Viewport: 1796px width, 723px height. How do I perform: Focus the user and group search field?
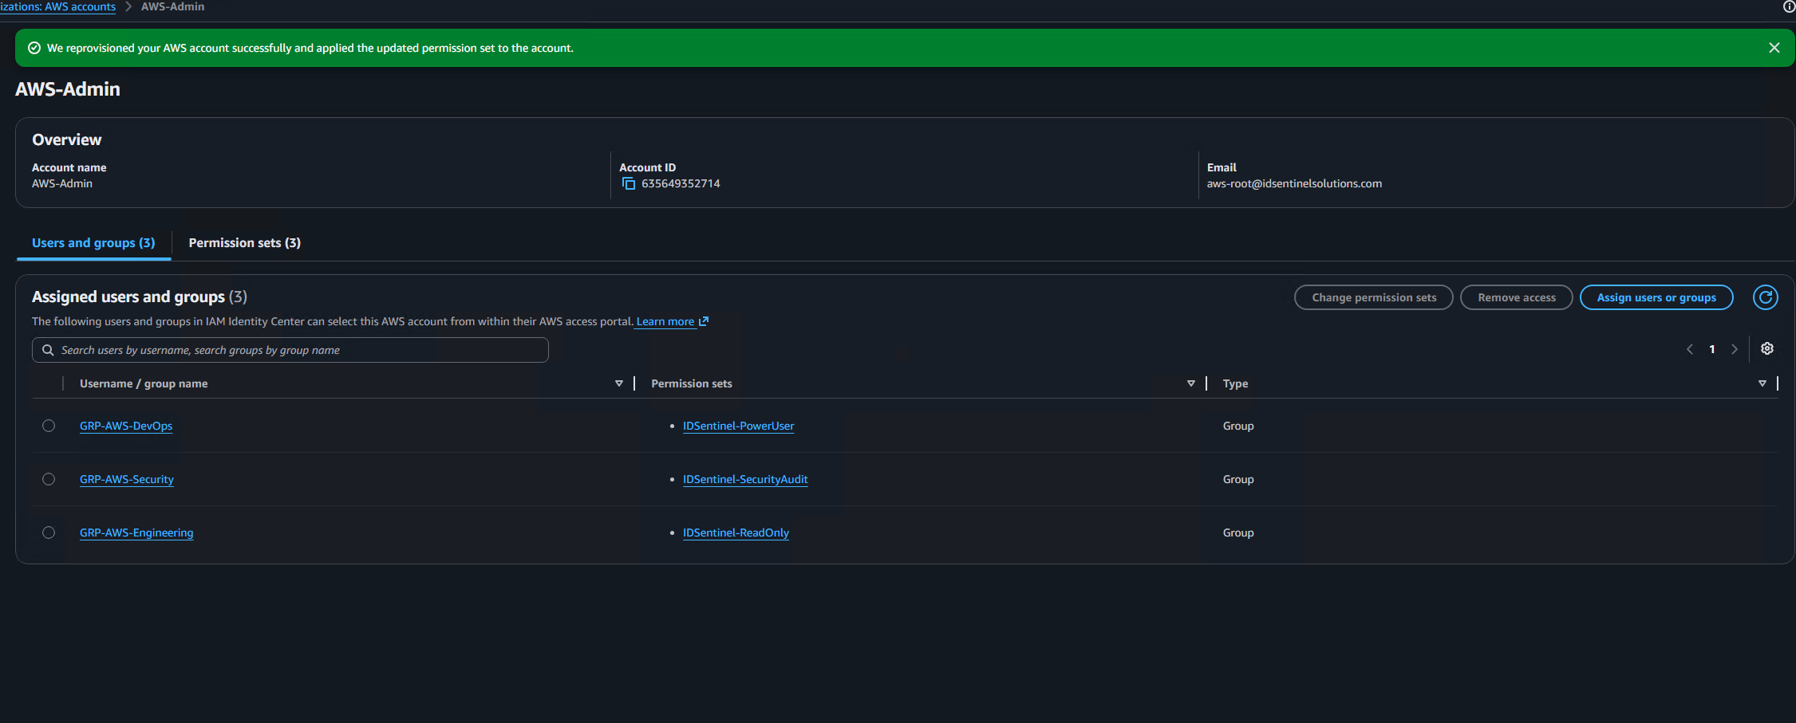290,350
